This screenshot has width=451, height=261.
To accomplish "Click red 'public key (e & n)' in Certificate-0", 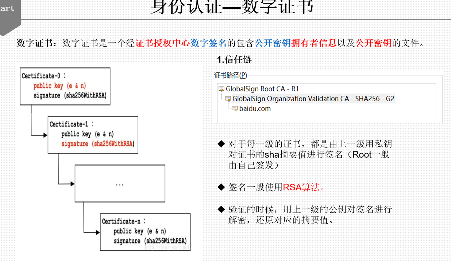I will tap(60, 86).
